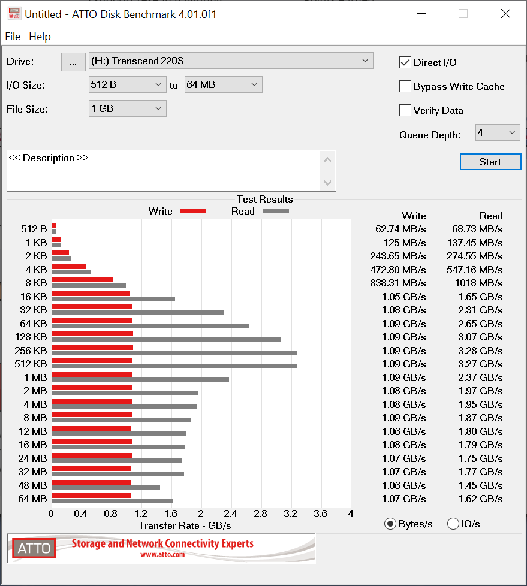The height and width of the screenshot is (586, 527).
Task: Enable Bypass Write Cache option
Action: (x=405, y=86)
